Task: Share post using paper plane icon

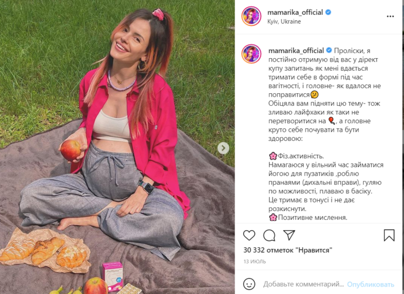Action: (289, 235)
